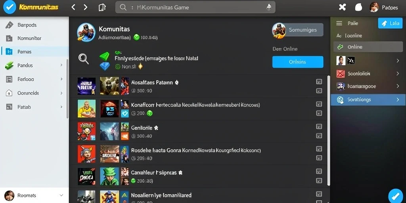Open the Roomats dropdown arrow
This screenshot has height=203, width=406.
[x=61, y=195]
